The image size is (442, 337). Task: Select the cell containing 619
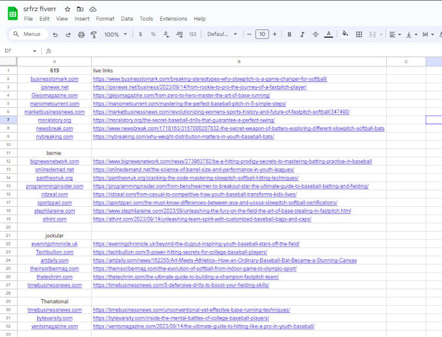tap(55, 70)
